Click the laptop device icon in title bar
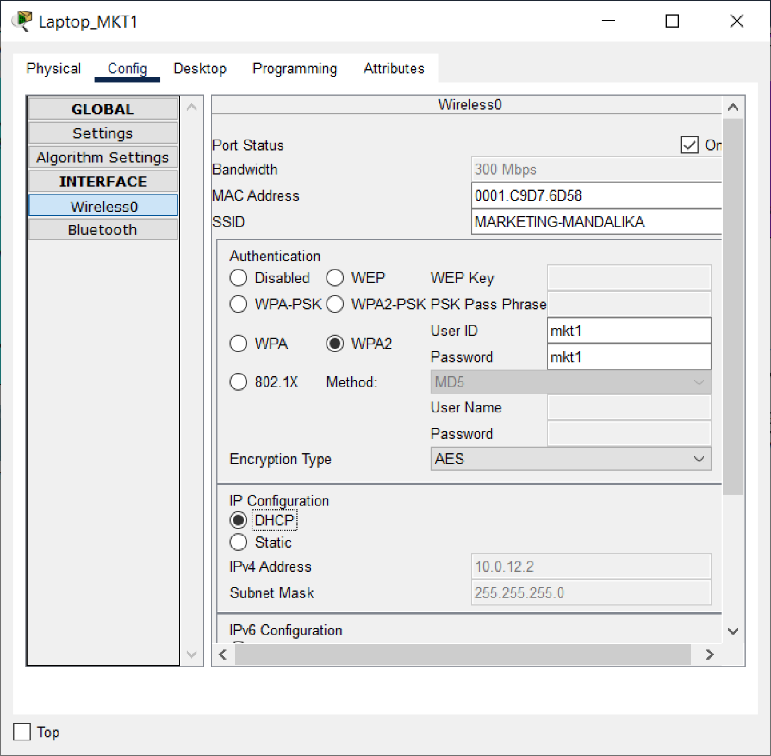Viewport: 771px width, 756px height. (x=21, y=20)
